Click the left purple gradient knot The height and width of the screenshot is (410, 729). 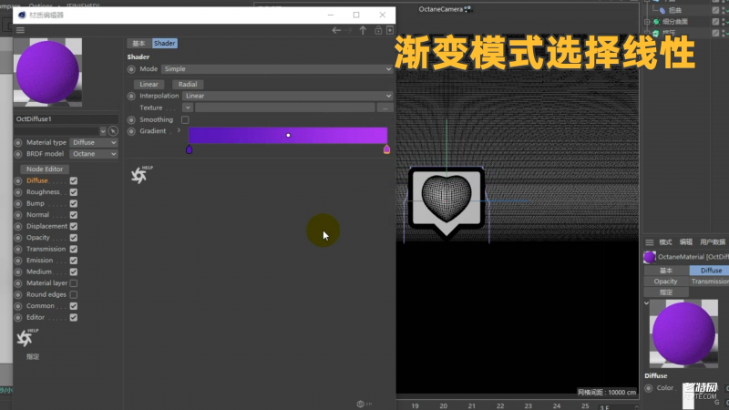189,149
